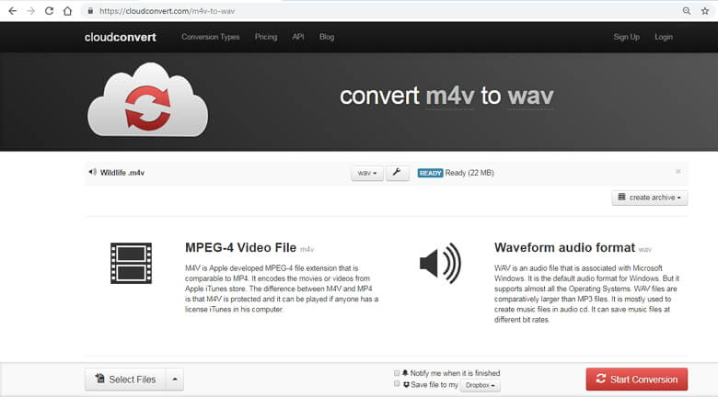
Task: Open the browser home page icon
Action: [68, 11]
